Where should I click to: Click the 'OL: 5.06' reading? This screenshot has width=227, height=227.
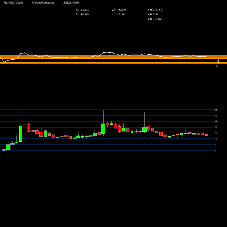tap(155, 19)
